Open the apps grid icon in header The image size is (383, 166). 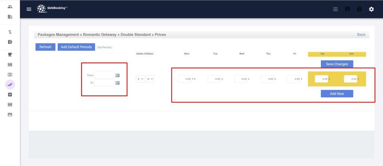coord(335,9)
